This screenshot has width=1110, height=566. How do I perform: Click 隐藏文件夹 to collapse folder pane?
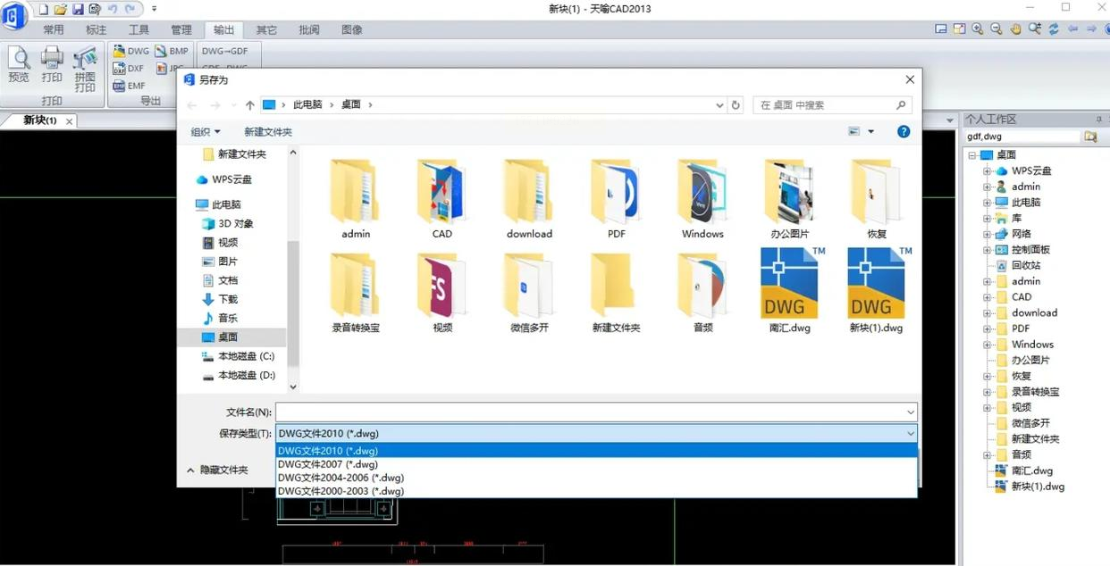coord(217,470)
